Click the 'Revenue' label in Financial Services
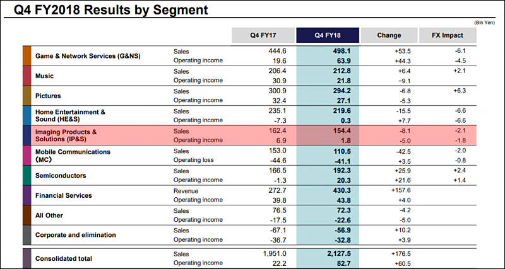The image size is (505, 269). click(x=186, y=191)
